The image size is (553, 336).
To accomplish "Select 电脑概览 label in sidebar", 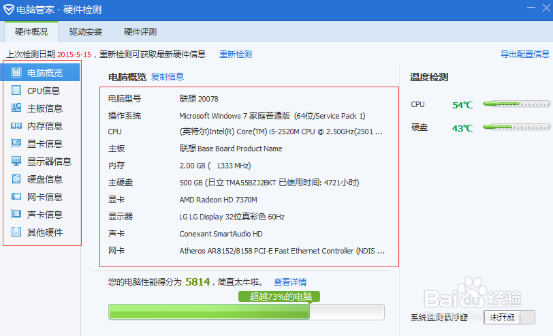I will tap(45, 73).
